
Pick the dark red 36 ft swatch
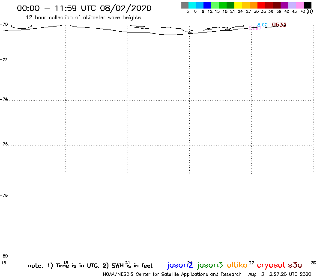point(269,5)
